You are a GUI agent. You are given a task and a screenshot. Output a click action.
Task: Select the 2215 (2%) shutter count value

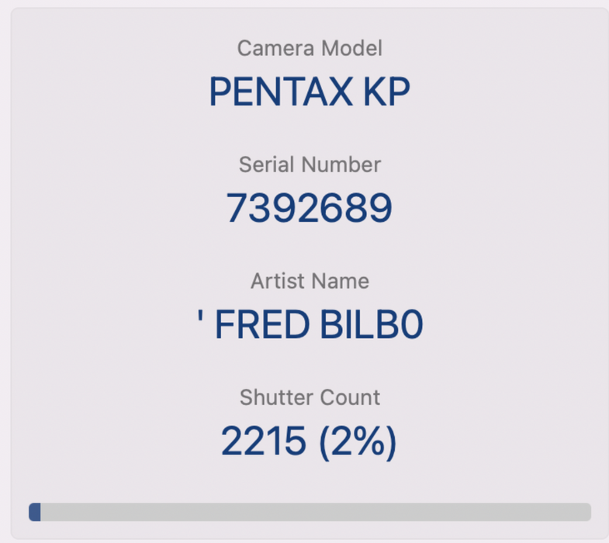pos(310,442)
